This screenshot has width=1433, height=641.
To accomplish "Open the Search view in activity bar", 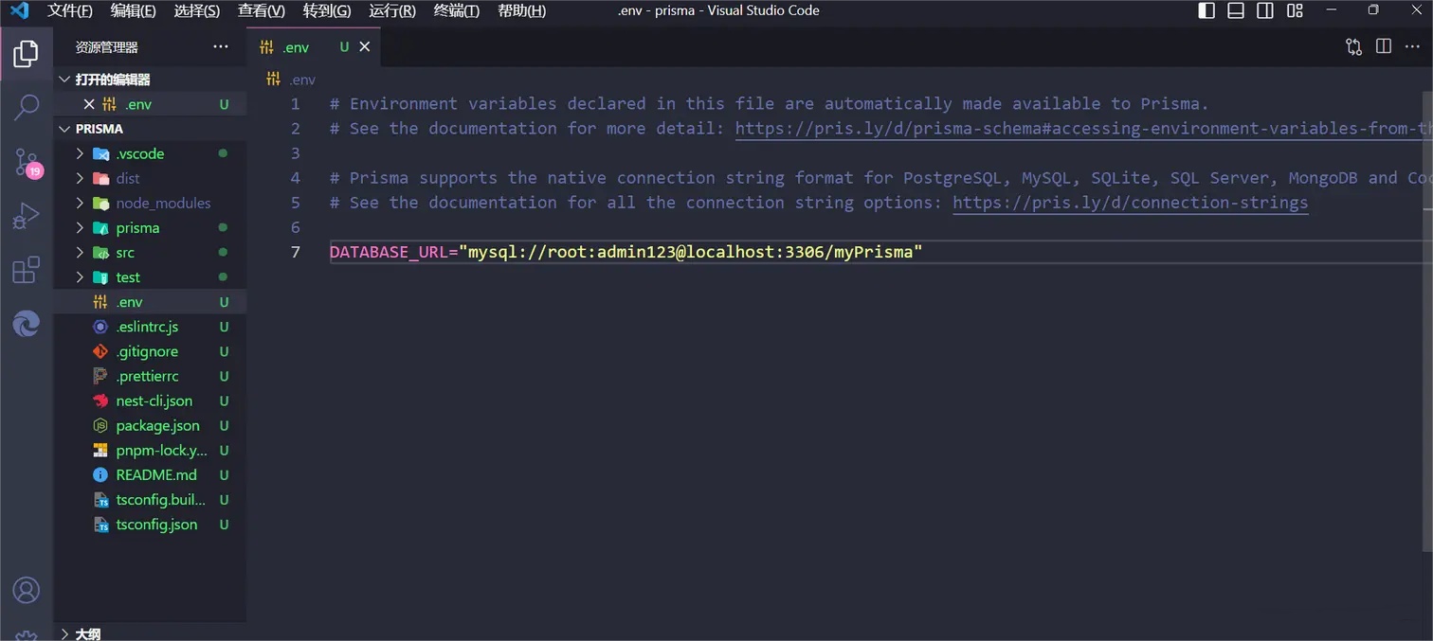I will click(x=27, y=107).
